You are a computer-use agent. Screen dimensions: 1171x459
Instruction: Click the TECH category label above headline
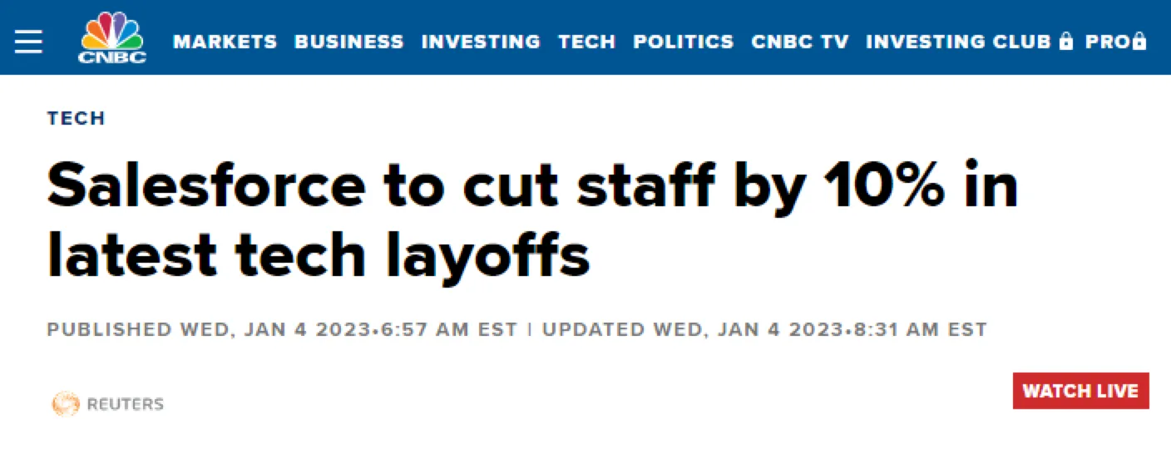point(77,118)
